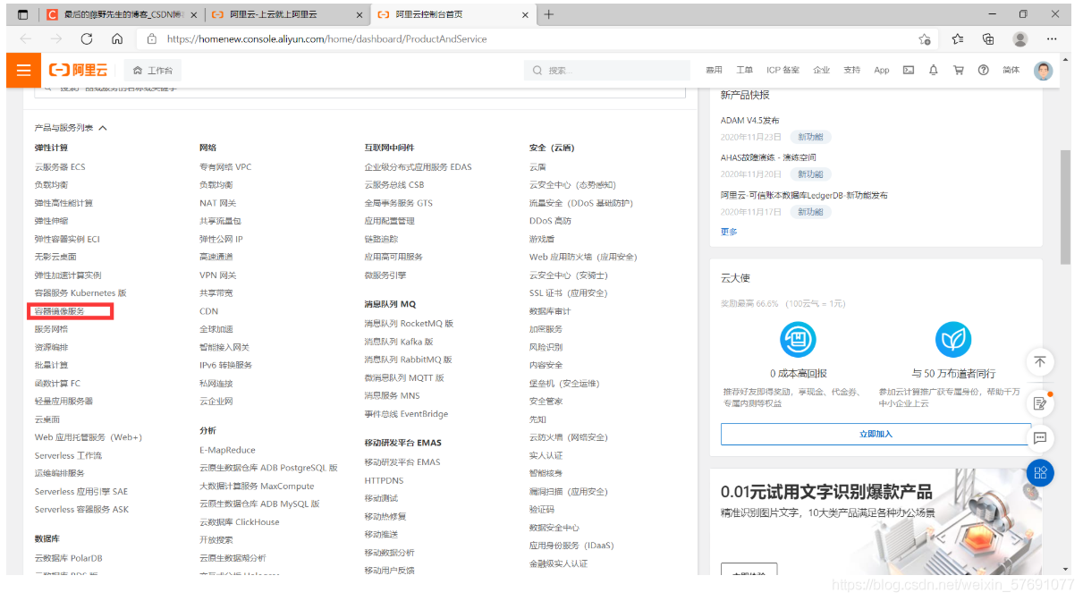Image resolution: width=1083 pixels, height=601 pixels.
Task: Open the feedback edit floating icon
Action: click(1040, 402)
